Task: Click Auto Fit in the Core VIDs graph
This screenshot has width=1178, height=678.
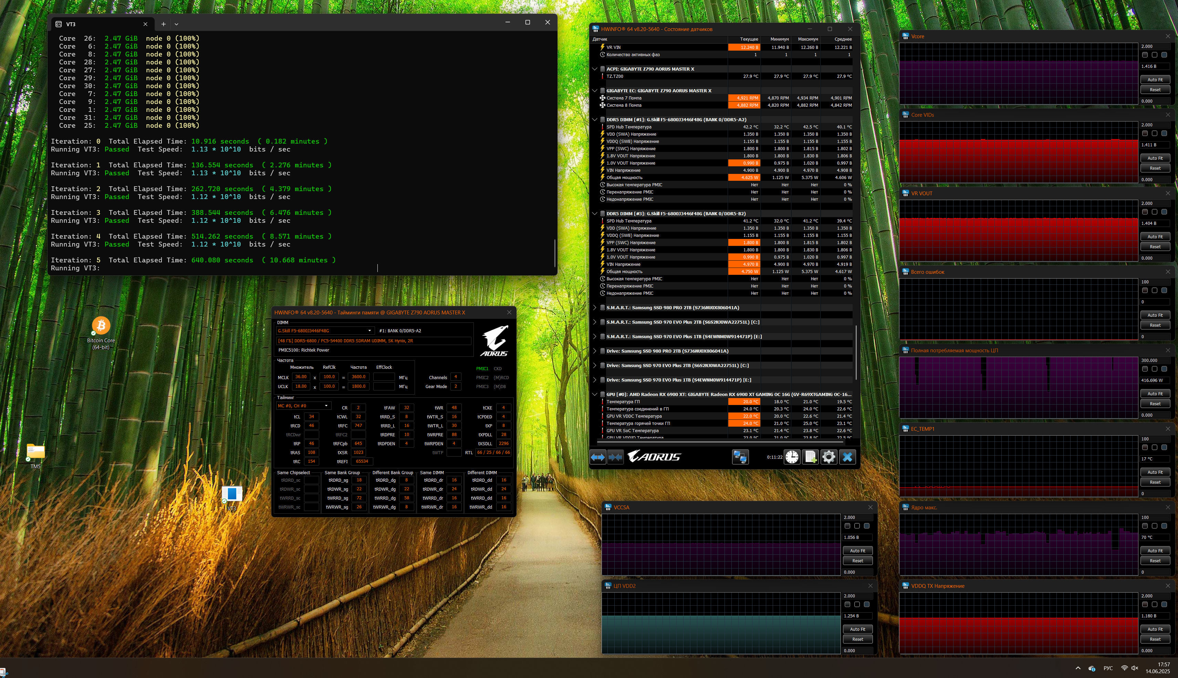Action: click(x=1155, y=158)
